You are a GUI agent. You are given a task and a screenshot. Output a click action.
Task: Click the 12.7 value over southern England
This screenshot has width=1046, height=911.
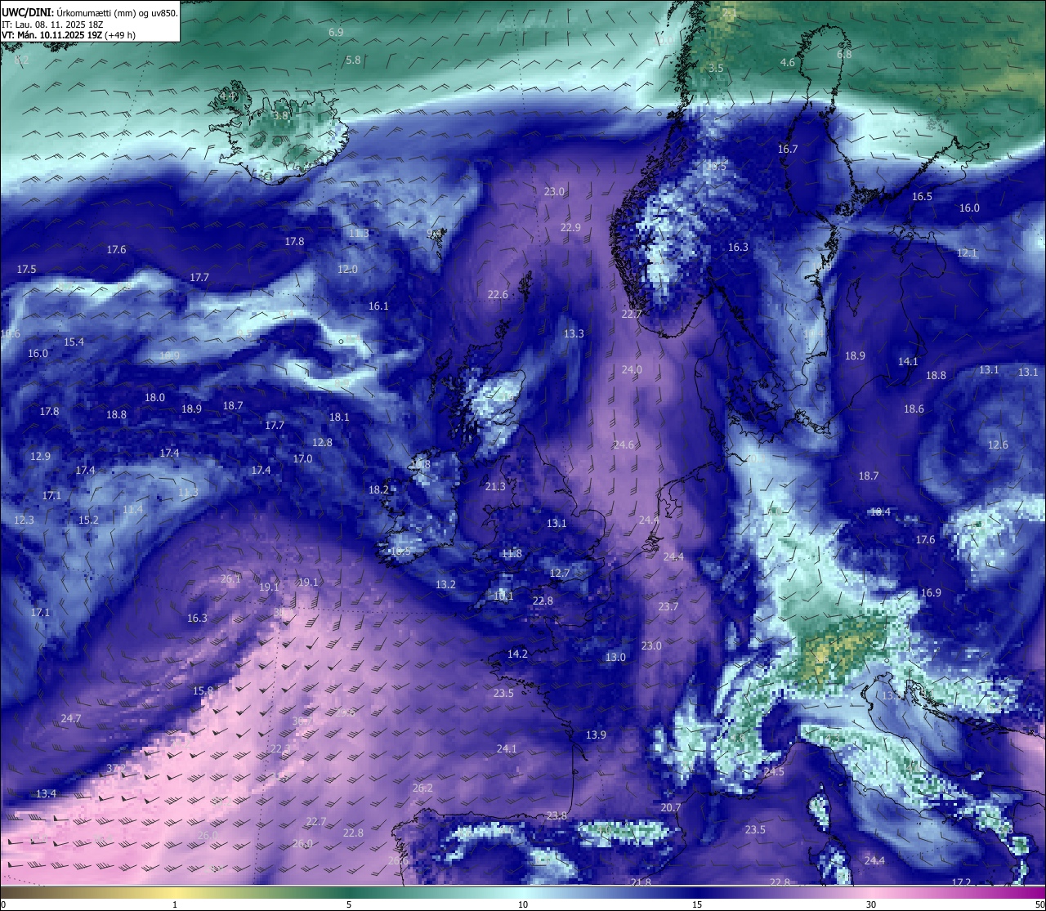(x=560, y=574)
